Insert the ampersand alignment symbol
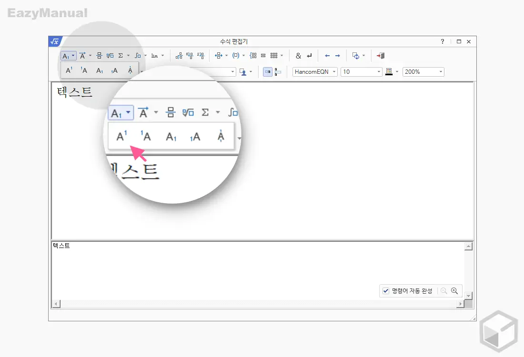This screenshot has height=357, width=524. [x=298, y=56]
